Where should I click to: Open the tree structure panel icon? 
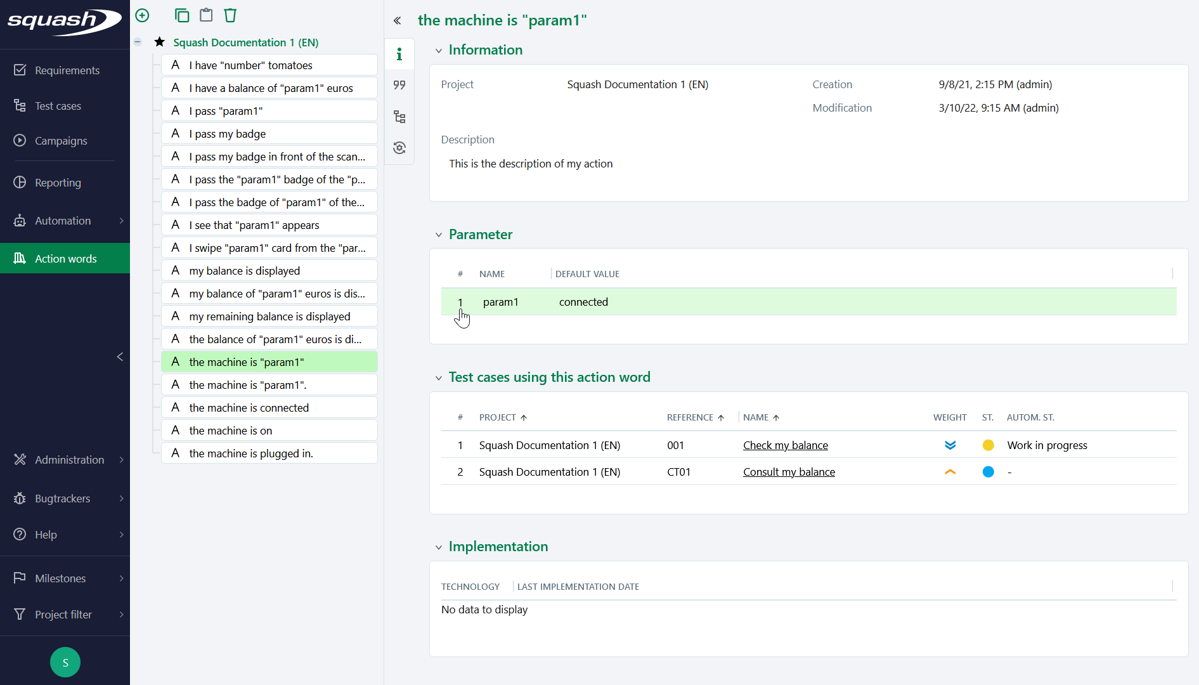coord(399,117)
